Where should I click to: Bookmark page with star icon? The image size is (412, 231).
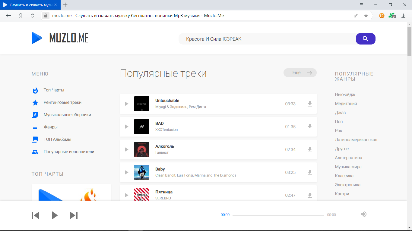click(366, 16)
